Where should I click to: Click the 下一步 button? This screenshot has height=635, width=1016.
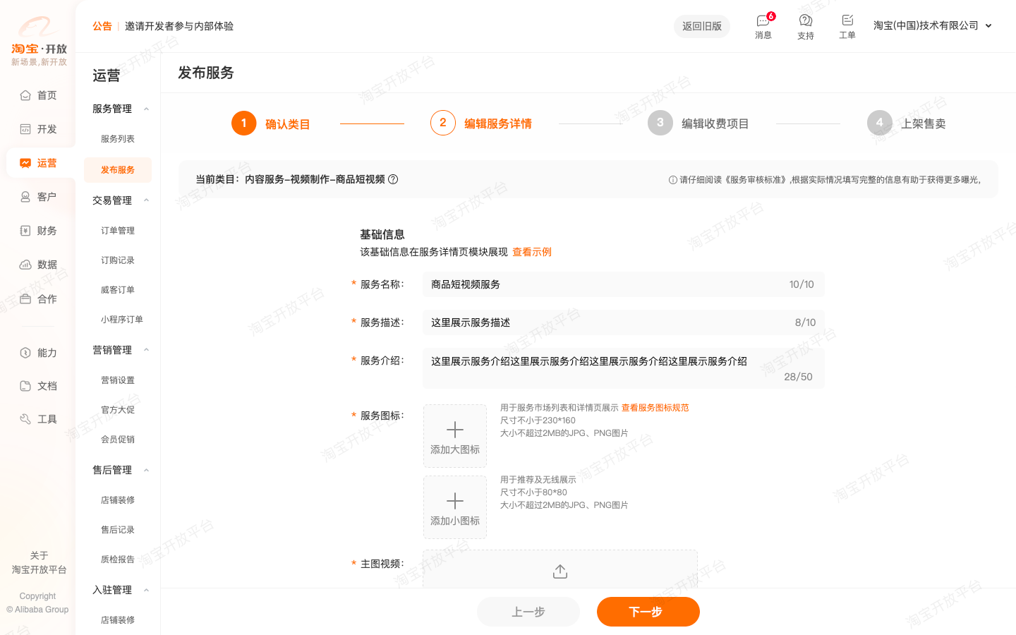tap(648, 612)
